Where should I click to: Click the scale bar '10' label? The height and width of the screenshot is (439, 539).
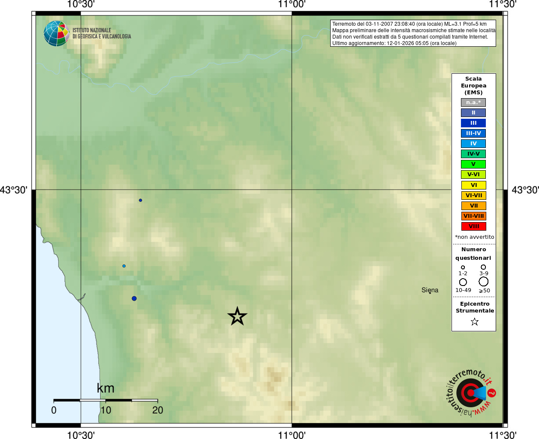point(105,410)
